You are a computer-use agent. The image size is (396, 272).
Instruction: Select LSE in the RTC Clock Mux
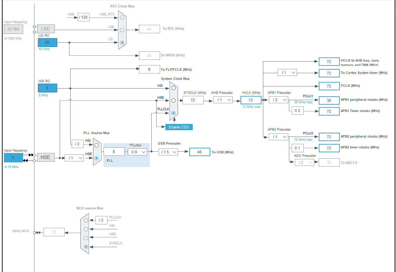pos(122,30)
